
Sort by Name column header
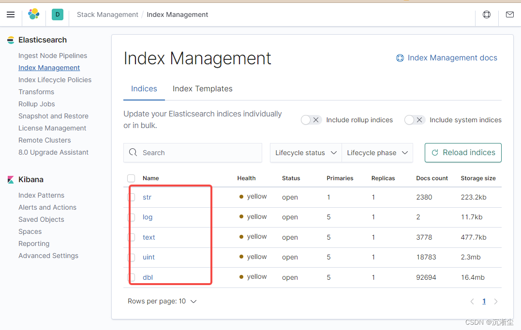pos(151,178)
